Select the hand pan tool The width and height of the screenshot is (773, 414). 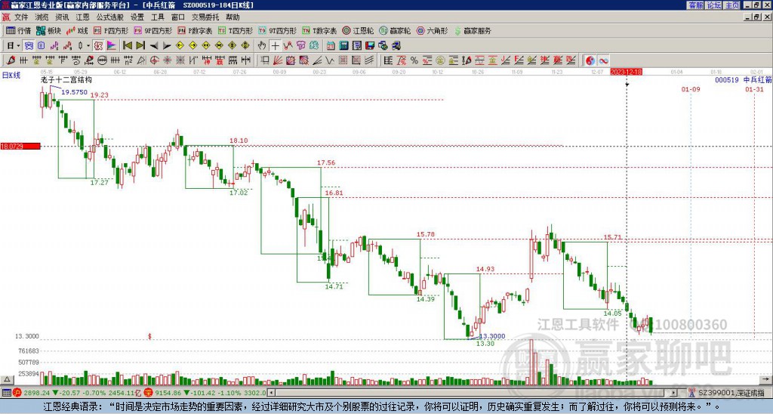[x=262, y=46]
